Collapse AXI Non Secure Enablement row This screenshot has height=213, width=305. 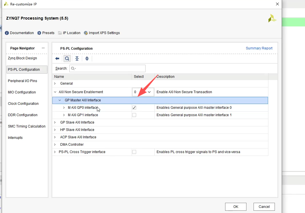click(x=55, y=92)
